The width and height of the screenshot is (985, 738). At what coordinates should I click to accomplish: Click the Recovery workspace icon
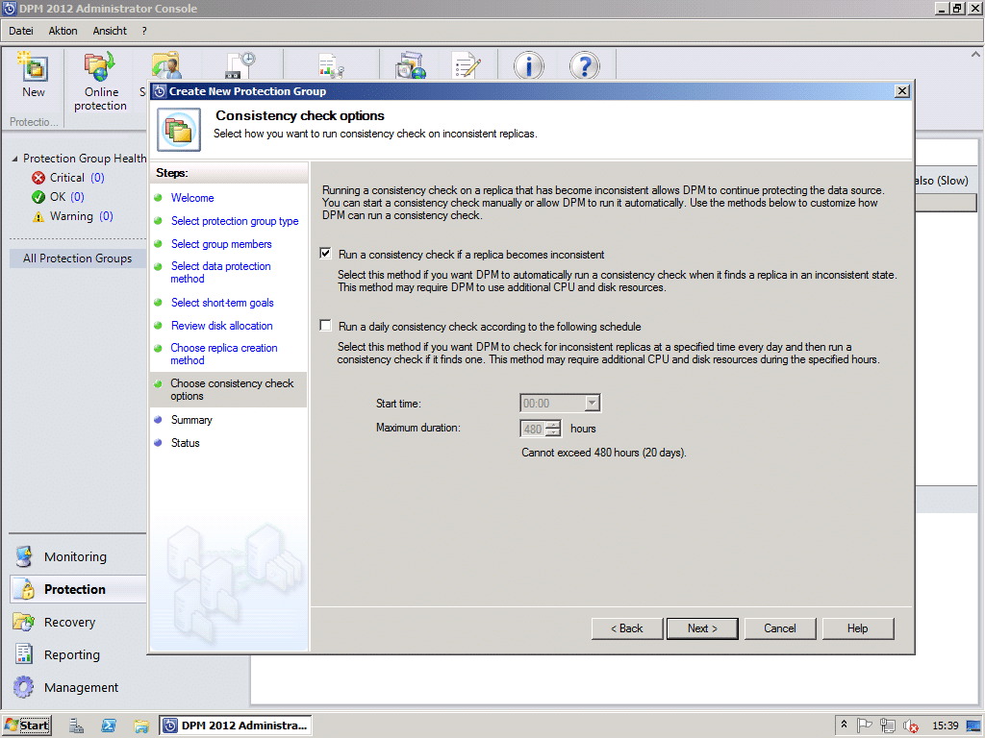(x=24, y=622)
